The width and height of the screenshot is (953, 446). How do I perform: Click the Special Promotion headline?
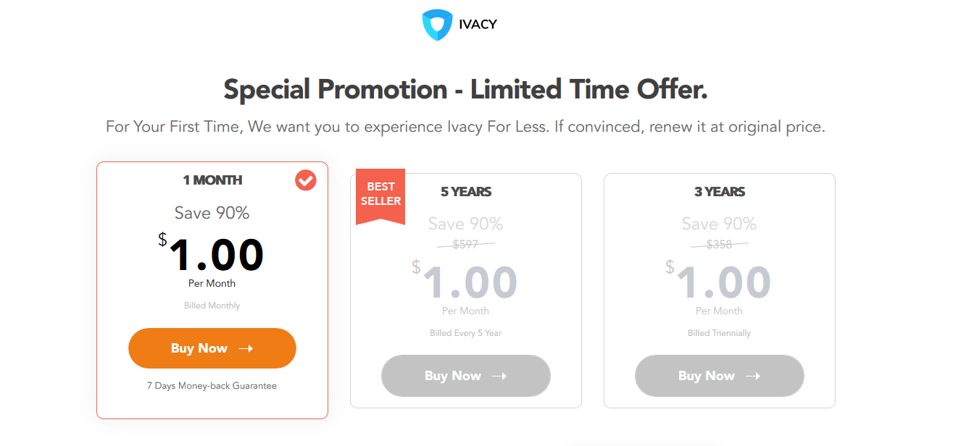click(x=466, y=90)
